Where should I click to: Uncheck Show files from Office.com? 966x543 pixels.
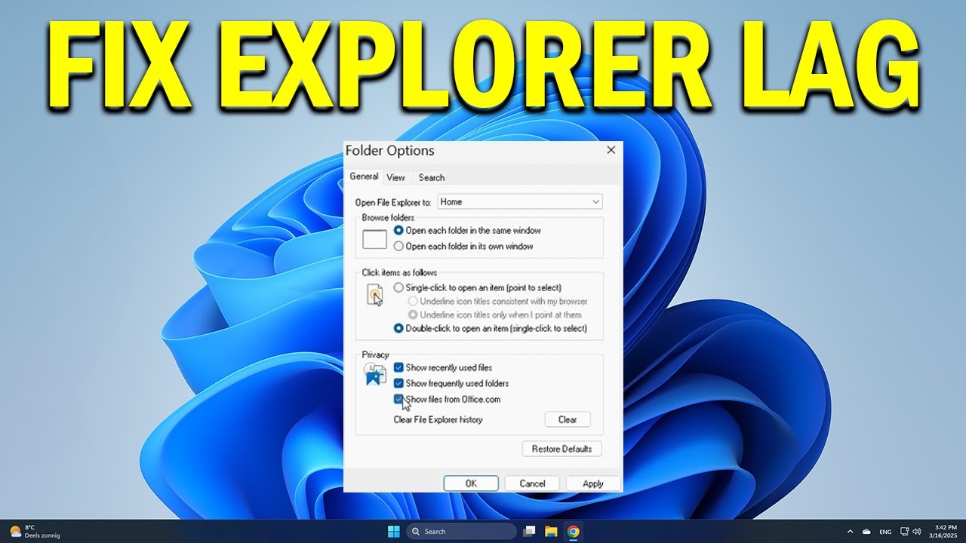point(398,399)
